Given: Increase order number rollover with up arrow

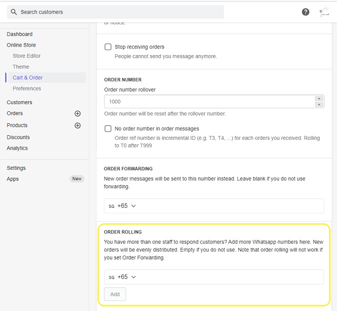Looking at the screenshot, I should [x=319, y=99].
